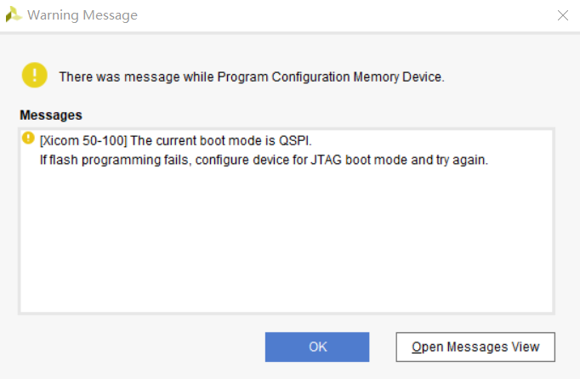Open Messages View
The image size is (580, 379).
[475, 347]
